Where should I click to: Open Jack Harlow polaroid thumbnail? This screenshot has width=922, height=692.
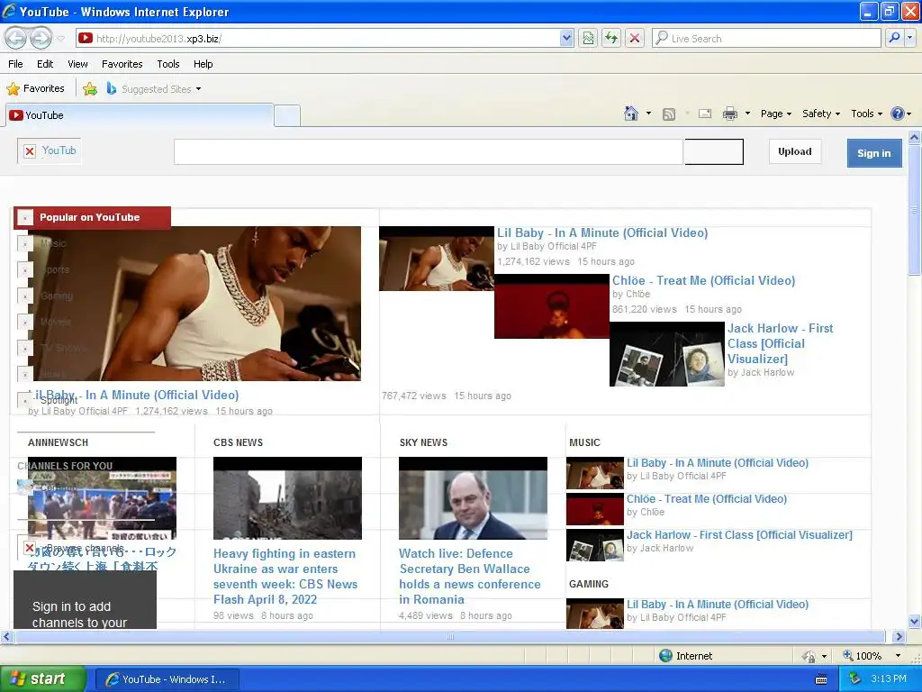(667, 354)
